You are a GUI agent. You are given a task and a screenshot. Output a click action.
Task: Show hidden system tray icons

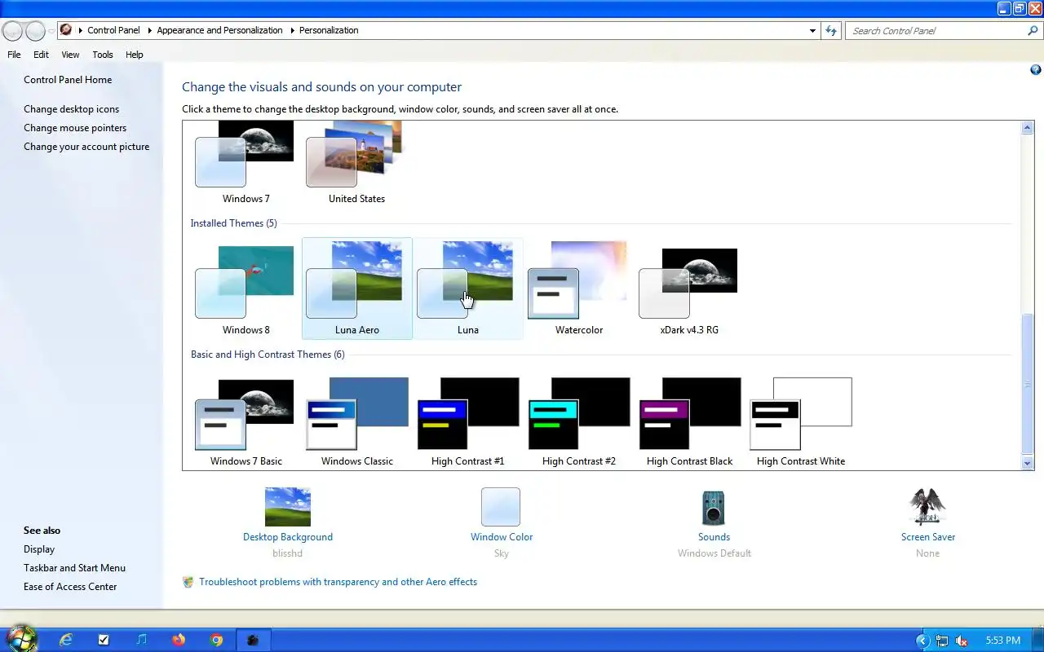(x=922, y=641)
